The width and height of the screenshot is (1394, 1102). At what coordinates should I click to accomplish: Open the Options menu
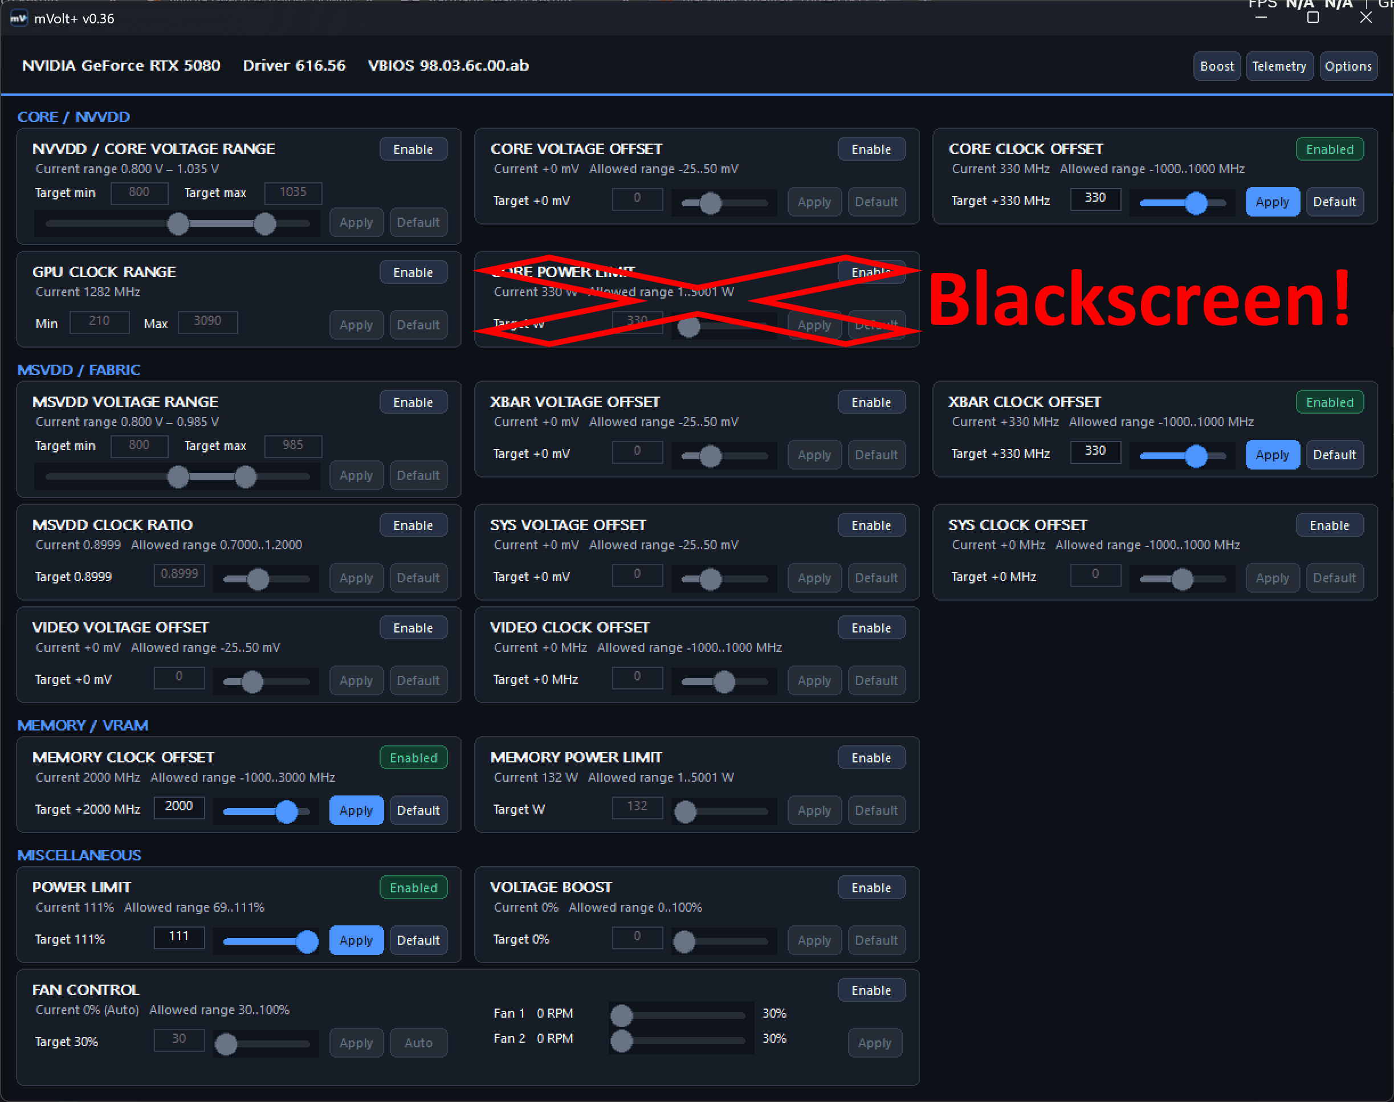pos(1348,67)
